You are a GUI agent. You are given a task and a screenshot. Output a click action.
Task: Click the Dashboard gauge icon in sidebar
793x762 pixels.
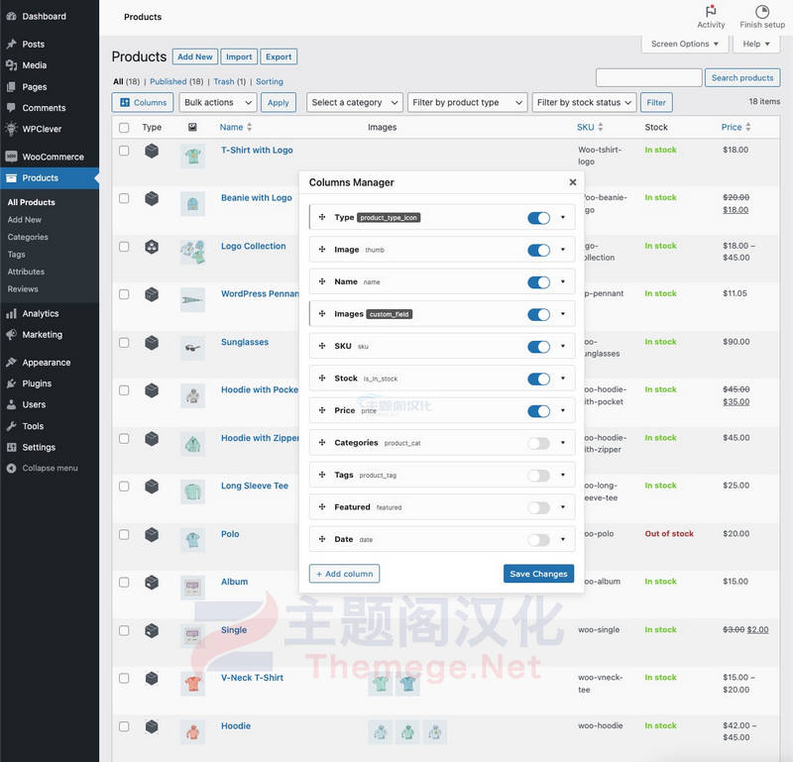[11, 16]
